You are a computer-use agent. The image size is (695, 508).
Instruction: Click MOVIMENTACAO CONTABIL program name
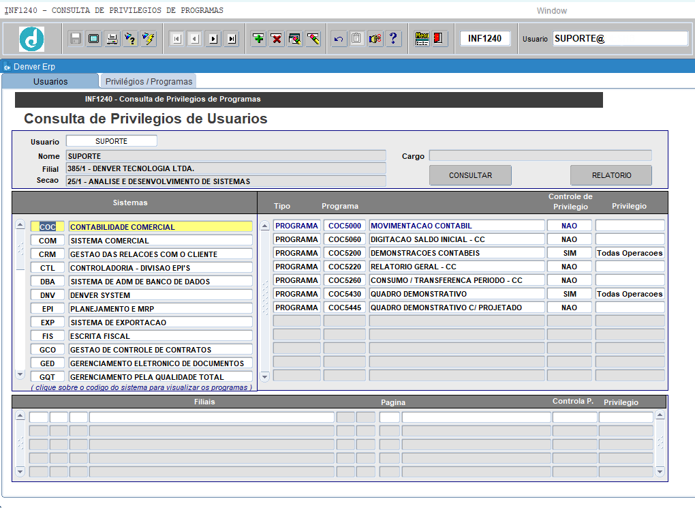457,226
